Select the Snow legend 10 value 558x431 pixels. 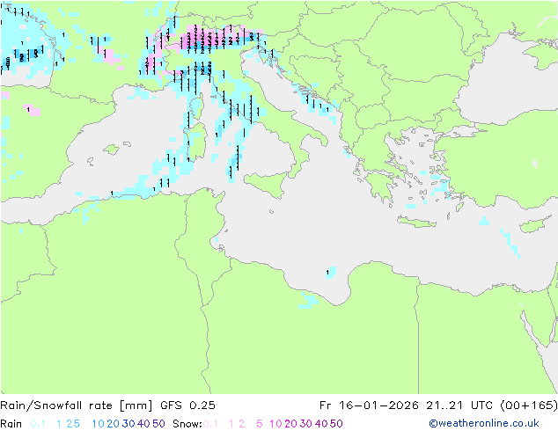point(275,424)
